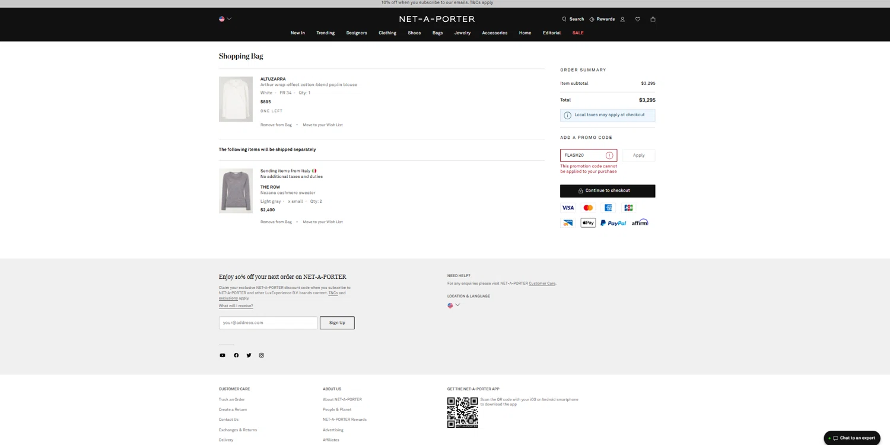890x445 pixels.
Task: Move The Row sweater to Wish List
Action: pyautogui.click(x=323, y=222)
